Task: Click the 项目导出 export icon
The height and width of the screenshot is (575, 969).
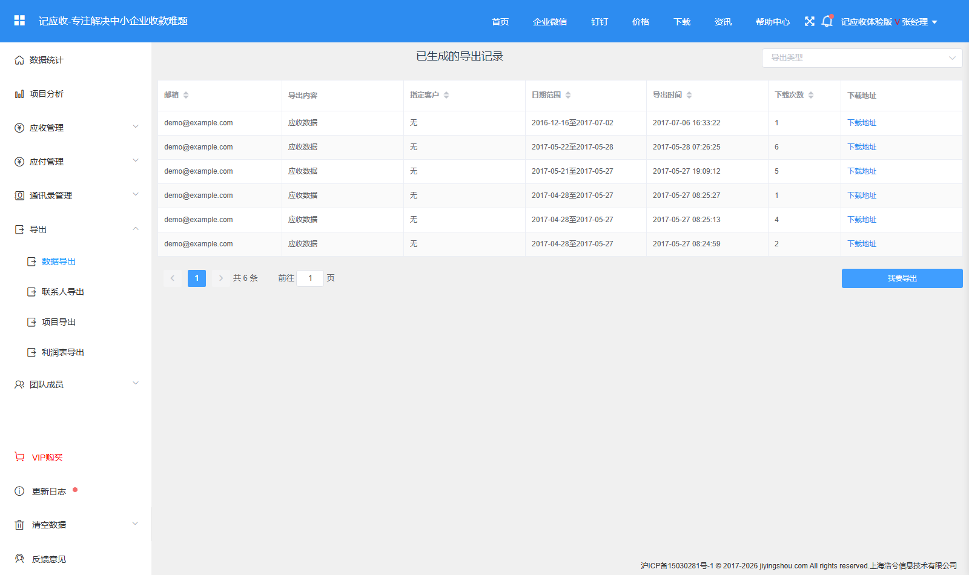Action: coord(31,322)
